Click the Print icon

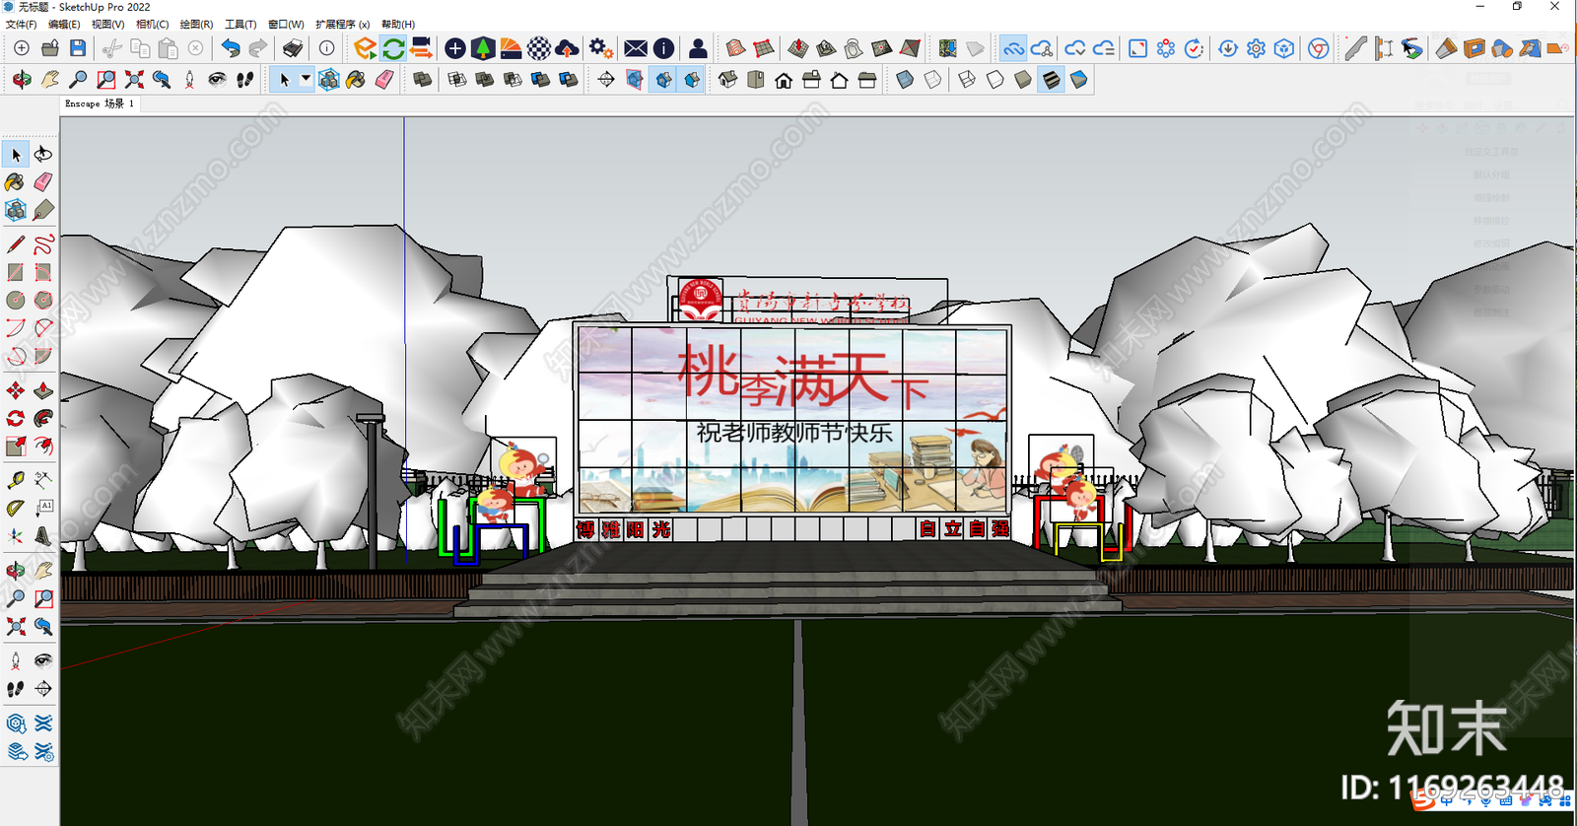293,48
